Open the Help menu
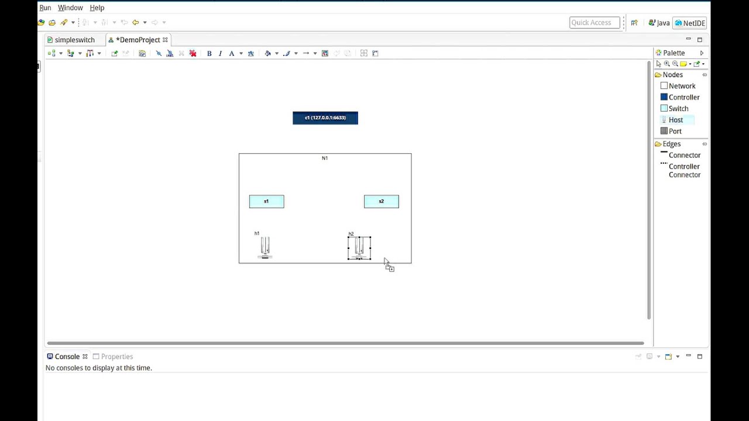The image size is (749, 421). pyautogui.click(x=97, y=8)
